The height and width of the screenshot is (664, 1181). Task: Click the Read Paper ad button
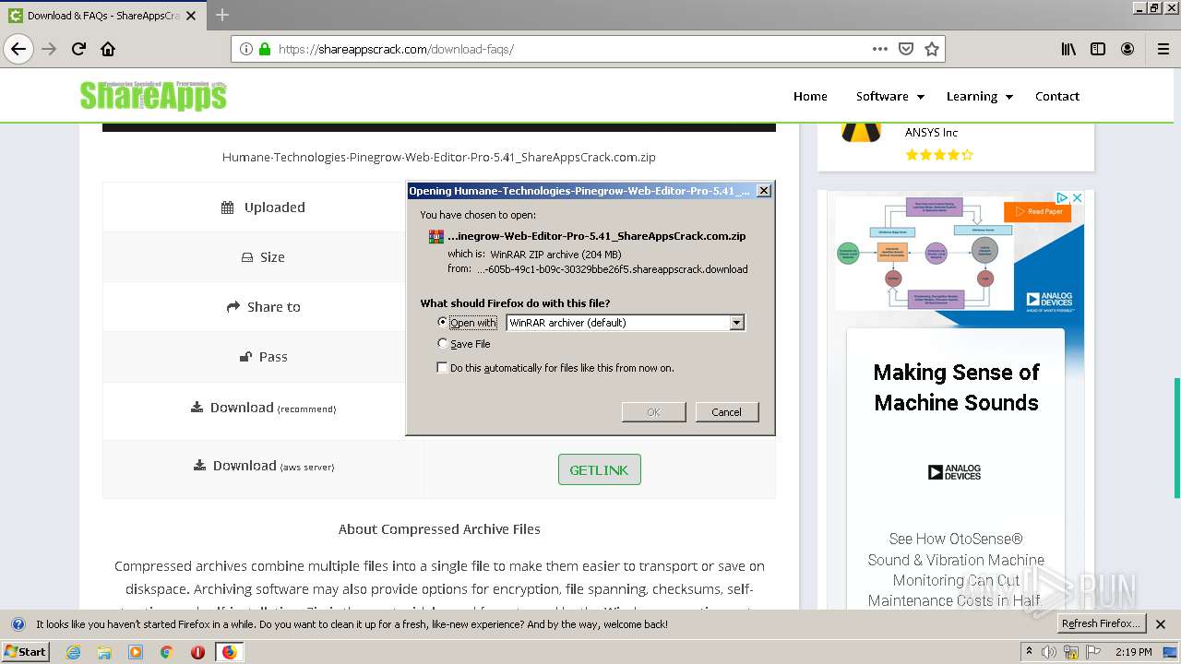tap(1037, 211)
